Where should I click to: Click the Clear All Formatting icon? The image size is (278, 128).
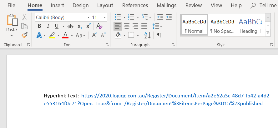[99, 26]
